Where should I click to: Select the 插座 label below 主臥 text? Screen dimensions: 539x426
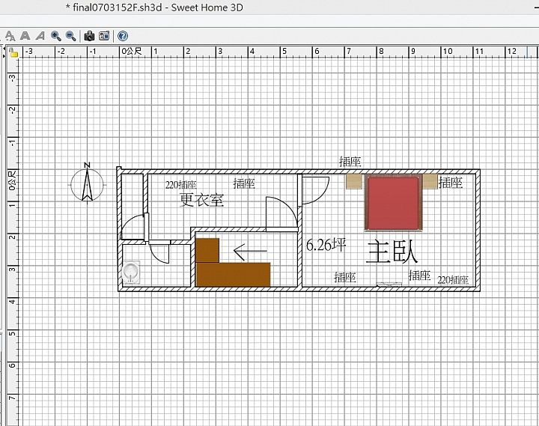coord(420,276)
